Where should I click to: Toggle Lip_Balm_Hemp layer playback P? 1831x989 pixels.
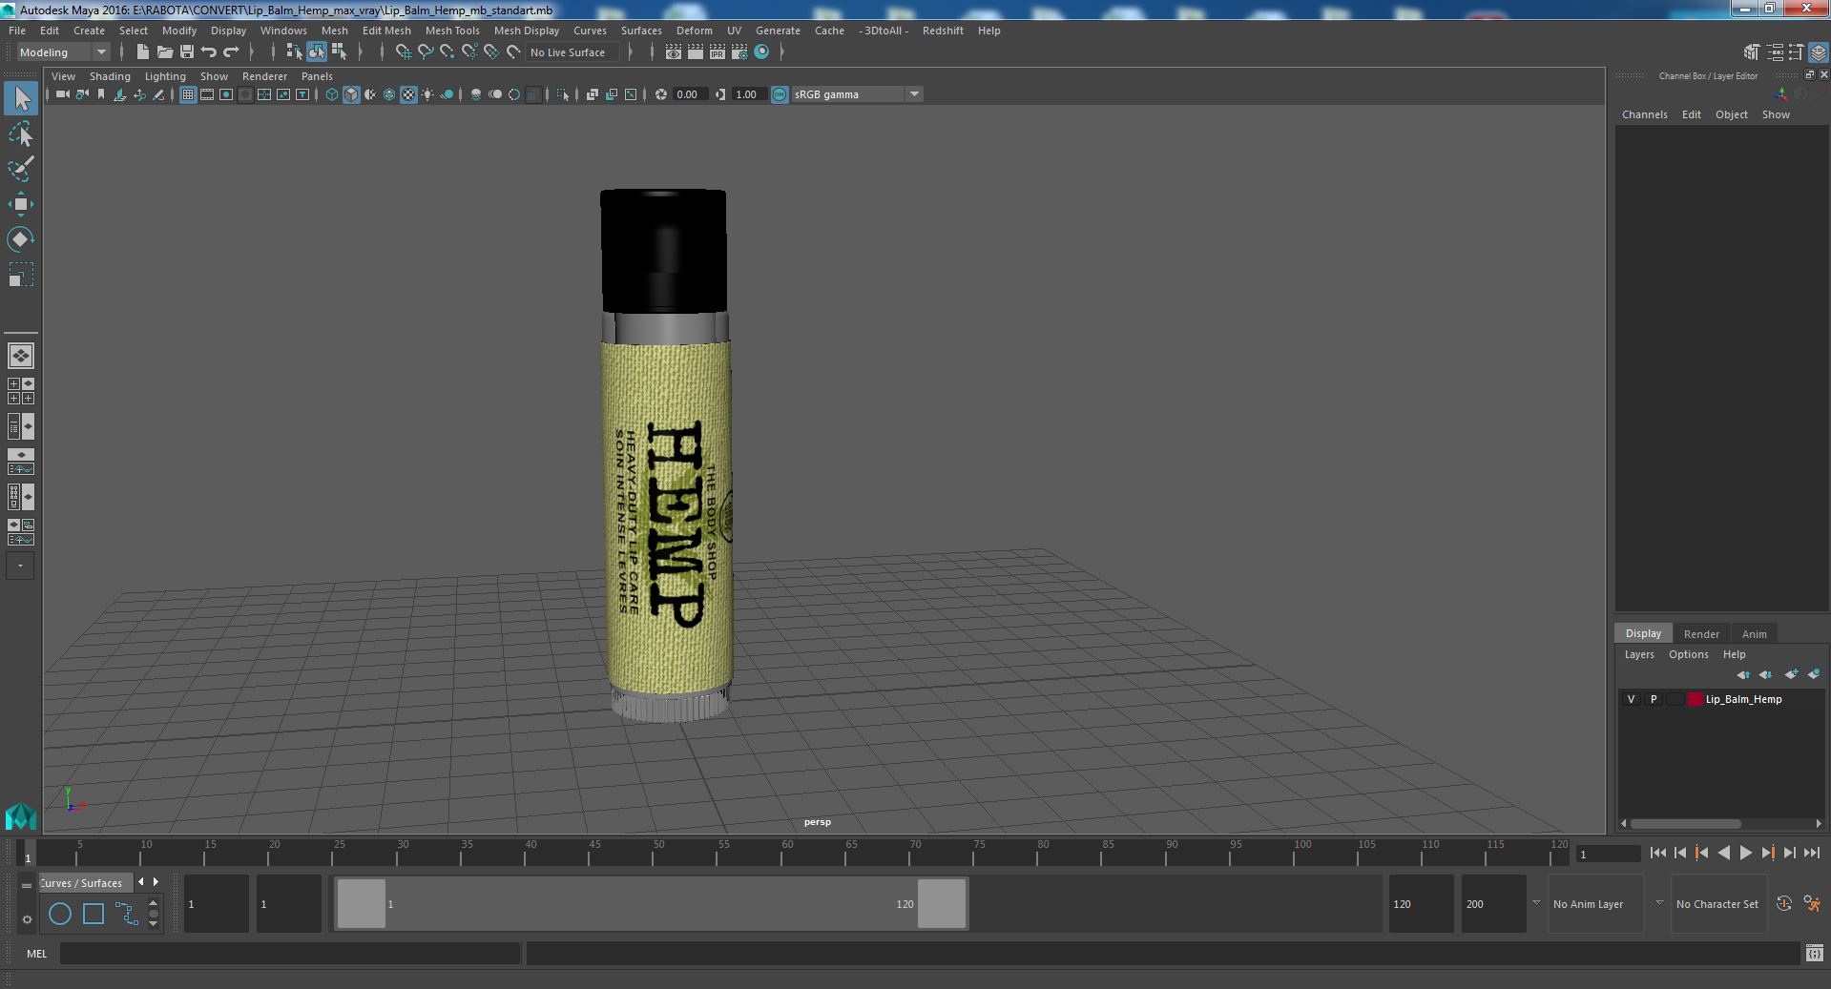click(x=1654, y=699)
